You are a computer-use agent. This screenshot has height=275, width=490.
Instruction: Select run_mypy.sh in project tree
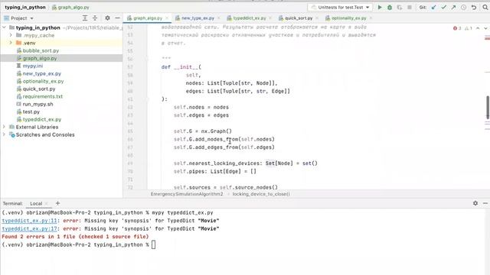[38, 104]
